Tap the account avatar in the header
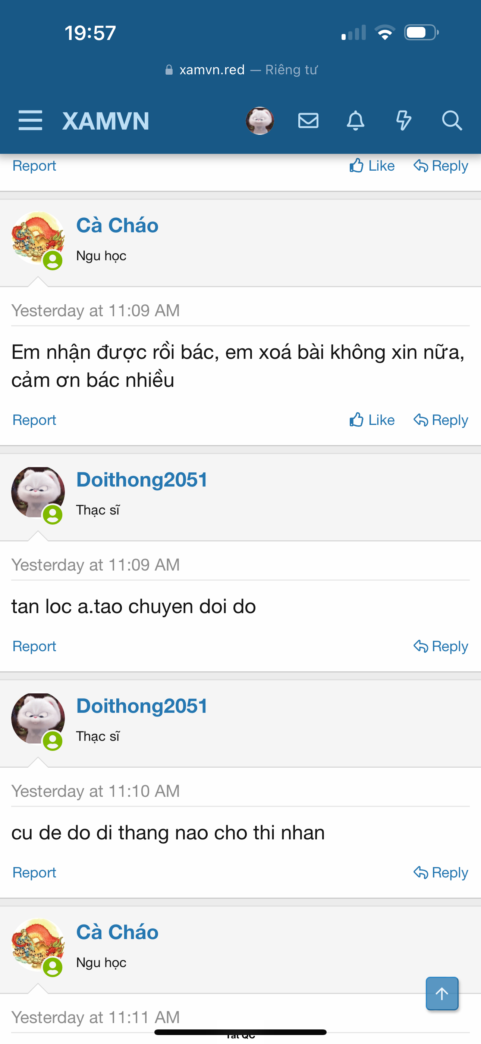This screenshot has height=1044, width=481. point(260,120)
